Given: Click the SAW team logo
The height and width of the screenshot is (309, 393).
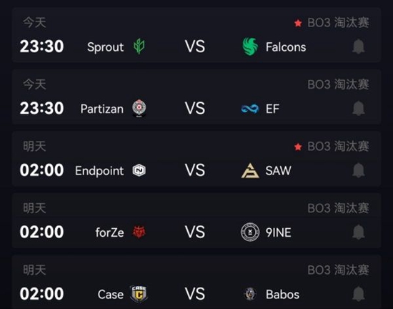Looking at the screenshot, I should click(x=250, y=170).
